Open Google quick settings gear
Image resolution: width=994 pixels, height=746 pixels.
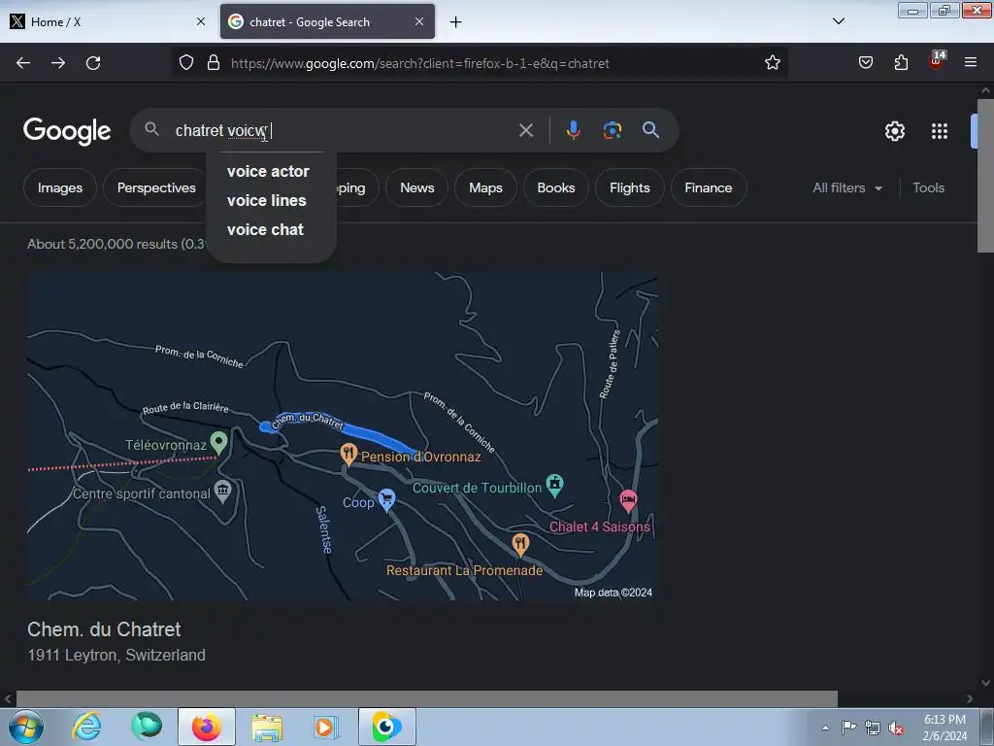pyautogui.click(x=894, y=131)
